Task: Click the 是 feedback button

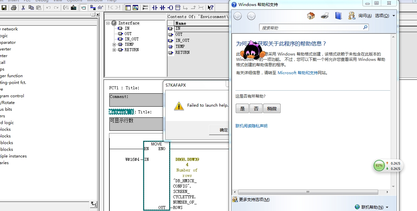Action: pos(242,108)
